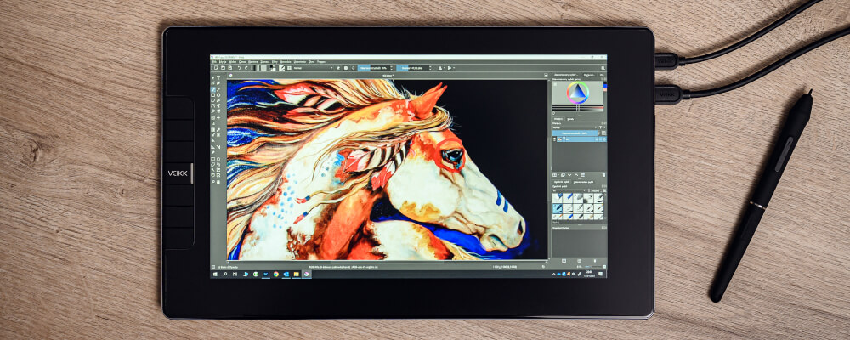Switch to the second brush presets docker tab
The width and height of the screenshot is (850, 340).
(x=583, y=182)
